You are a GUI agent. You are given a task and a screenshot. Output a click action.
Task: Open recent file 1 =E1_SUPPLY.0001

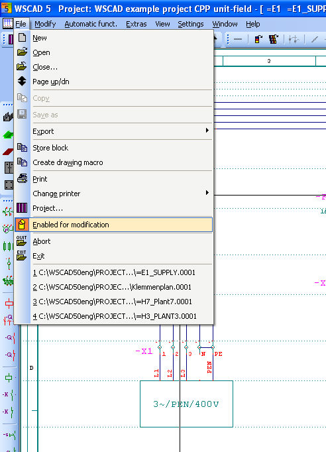113,272
